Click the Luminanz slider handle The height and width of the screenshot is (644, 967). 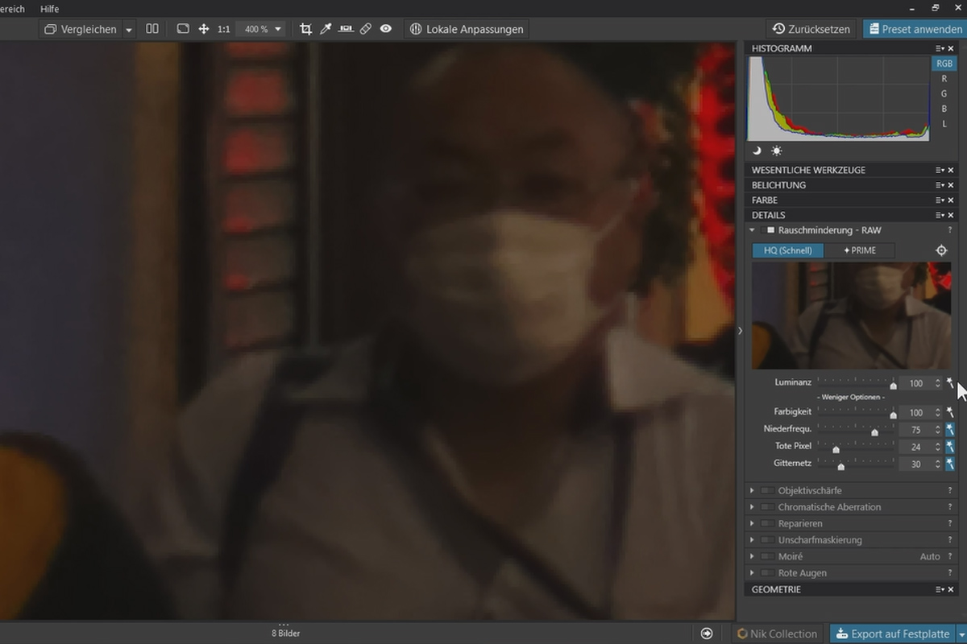pos(893,386)
